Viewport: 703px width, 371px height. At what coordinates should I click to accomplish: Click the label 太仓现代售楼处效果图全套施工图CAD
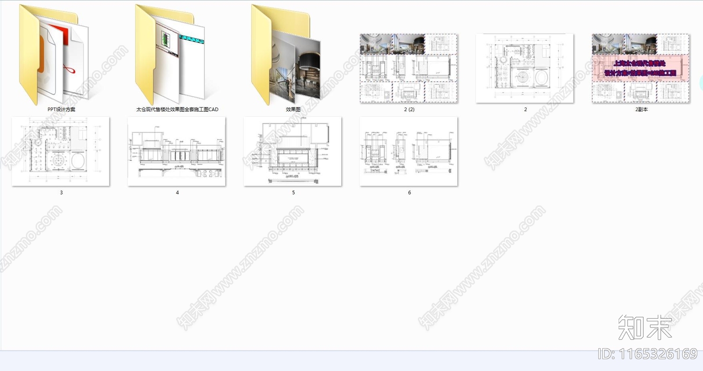(177, 109)
